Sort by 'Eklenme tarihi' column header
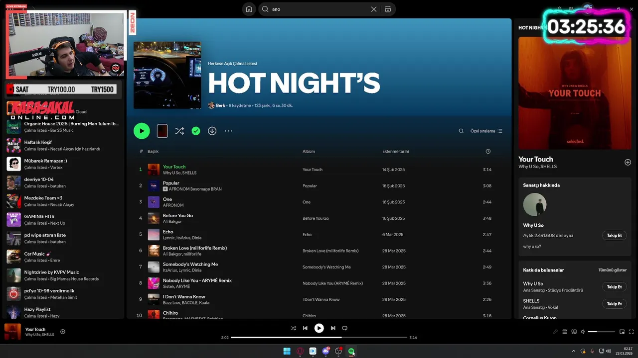The height and width of the screenshot is (358, 638). point(395,151)
